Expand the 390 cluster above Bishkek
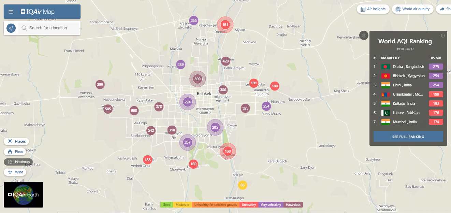The width and height of the screenshot is (451, 213). (x=198, y=79)
